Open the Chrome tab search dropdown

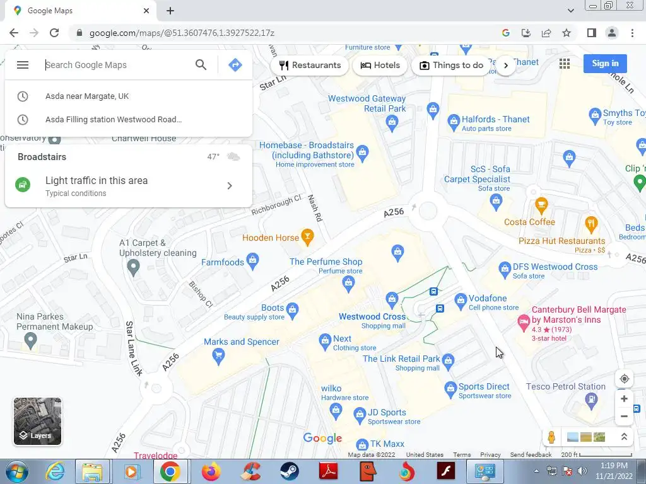pyautogui.click(x=570, y=11)
